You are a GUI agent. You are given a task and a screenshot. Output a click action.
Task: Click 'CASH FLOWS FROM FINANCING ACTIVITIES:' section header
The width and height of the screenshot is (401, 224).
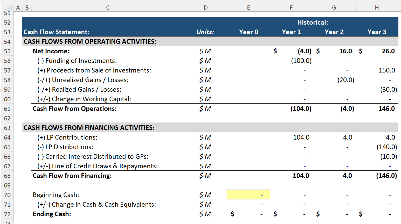click(89, 128)
